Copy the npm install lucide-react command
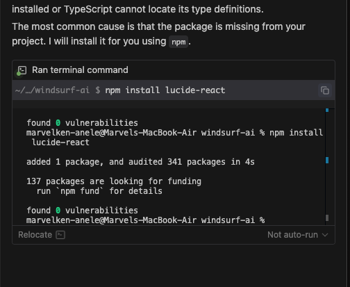Image resolution: width=350 pixels, height=287 pixels. click(x=325, y=90)
